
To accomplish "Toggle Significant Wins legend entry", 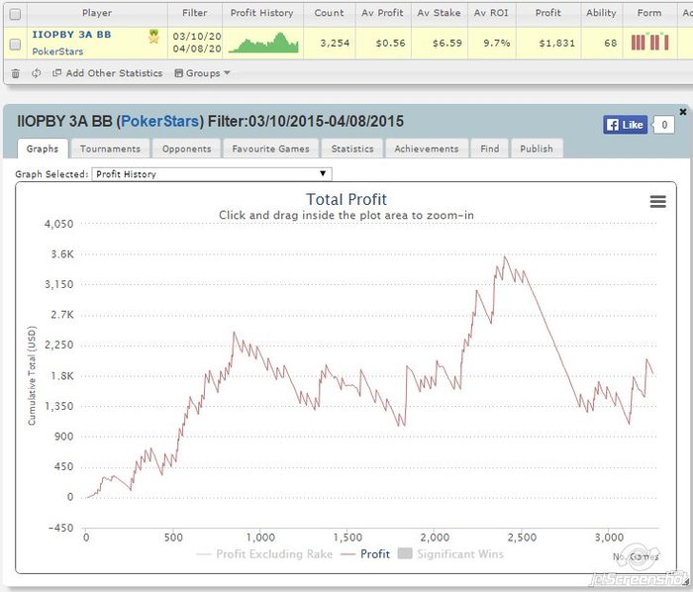I will coord(450,553).
